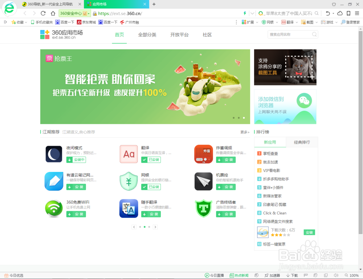Open the 截图工具 cat banner thumbnail
This screenshot has height=279, width=363.
[x=285, y=67]
